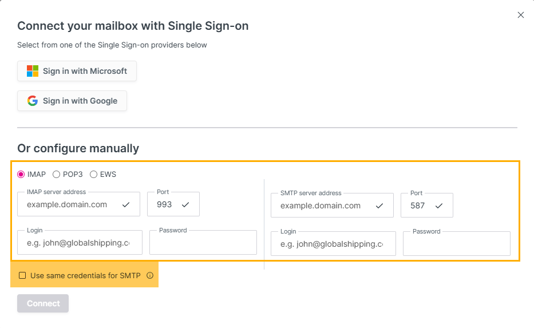534x328 pixels.
Task: Click checkmark in IMAP port field
Action: pos(185,204)
